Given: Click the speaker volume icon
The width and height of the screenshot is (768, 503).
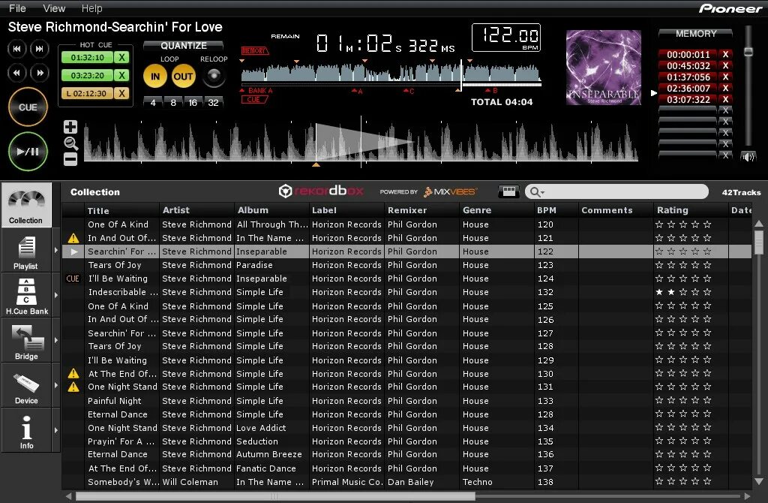Looking at the screenshot, I should [748, 158].
